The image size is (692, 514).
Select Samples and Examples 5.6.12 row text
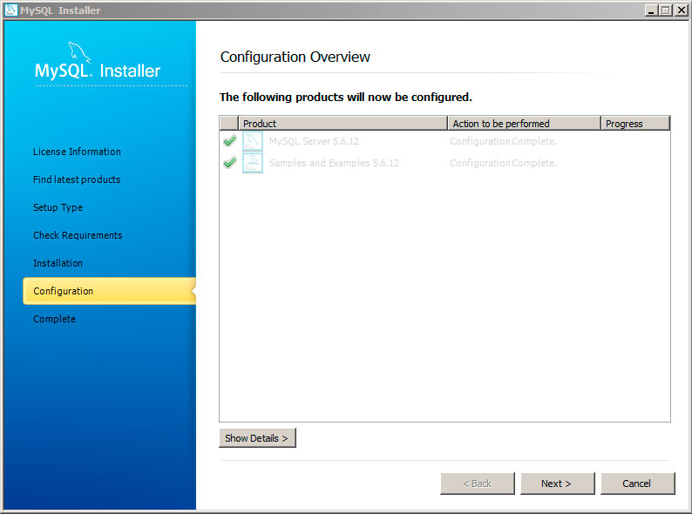pos(334,163)
